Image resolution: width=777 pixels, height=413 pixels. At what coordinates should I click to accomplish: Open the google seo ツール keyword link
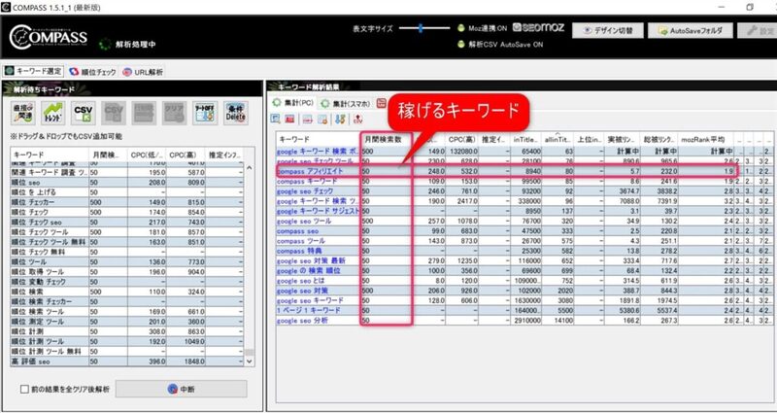pyautogui.click(x=304, y=222)
